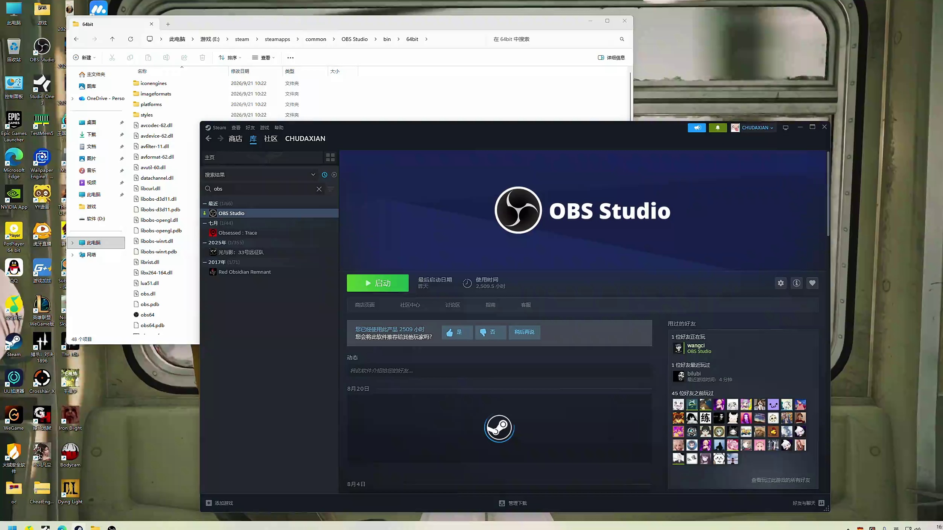Open the 排序 sort dropdown
Viewport: 943px width, 530px height.
230,58
